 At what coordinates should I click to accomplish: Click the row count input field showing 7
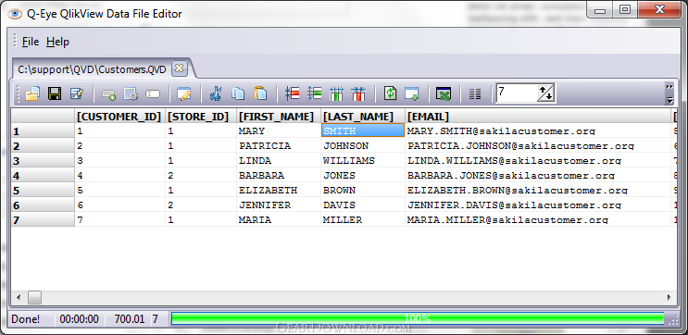517,93
